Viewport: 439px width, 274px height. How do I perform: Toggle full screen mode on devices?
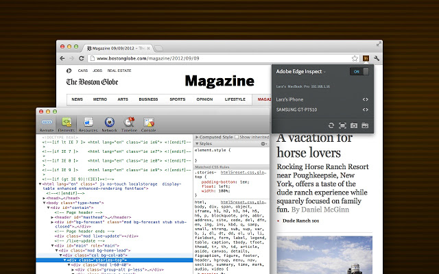click(342, 125)
